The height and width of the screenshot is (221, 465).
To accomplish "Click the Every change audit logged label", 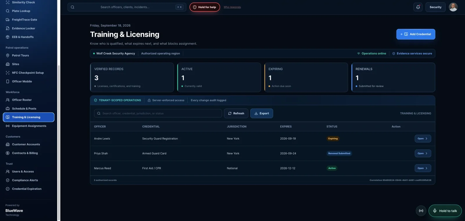I will click(x=208, y=100).
